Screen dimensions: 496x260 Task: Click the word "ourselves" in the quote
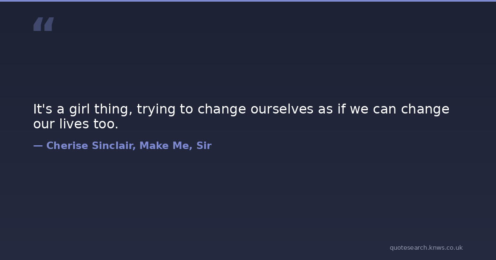pyautogui.click(x=282, y=109)
